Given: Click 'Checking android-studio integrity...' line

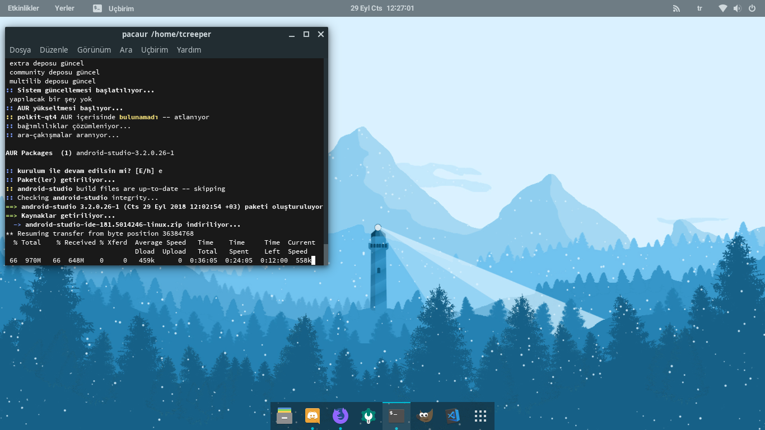Looking at the screenshot, I should point(88,198).
